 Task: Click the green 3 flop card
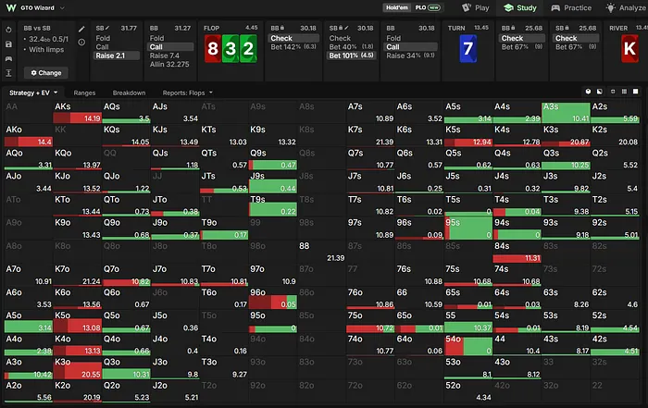pos(231,49)
